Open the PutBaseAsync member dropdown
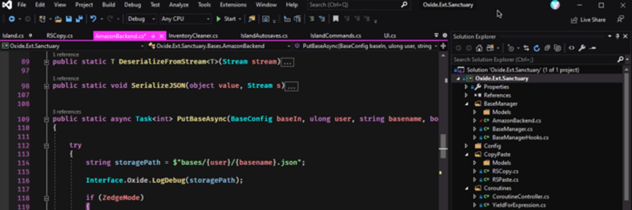632x210 pixels. click(x=366, y=46)
